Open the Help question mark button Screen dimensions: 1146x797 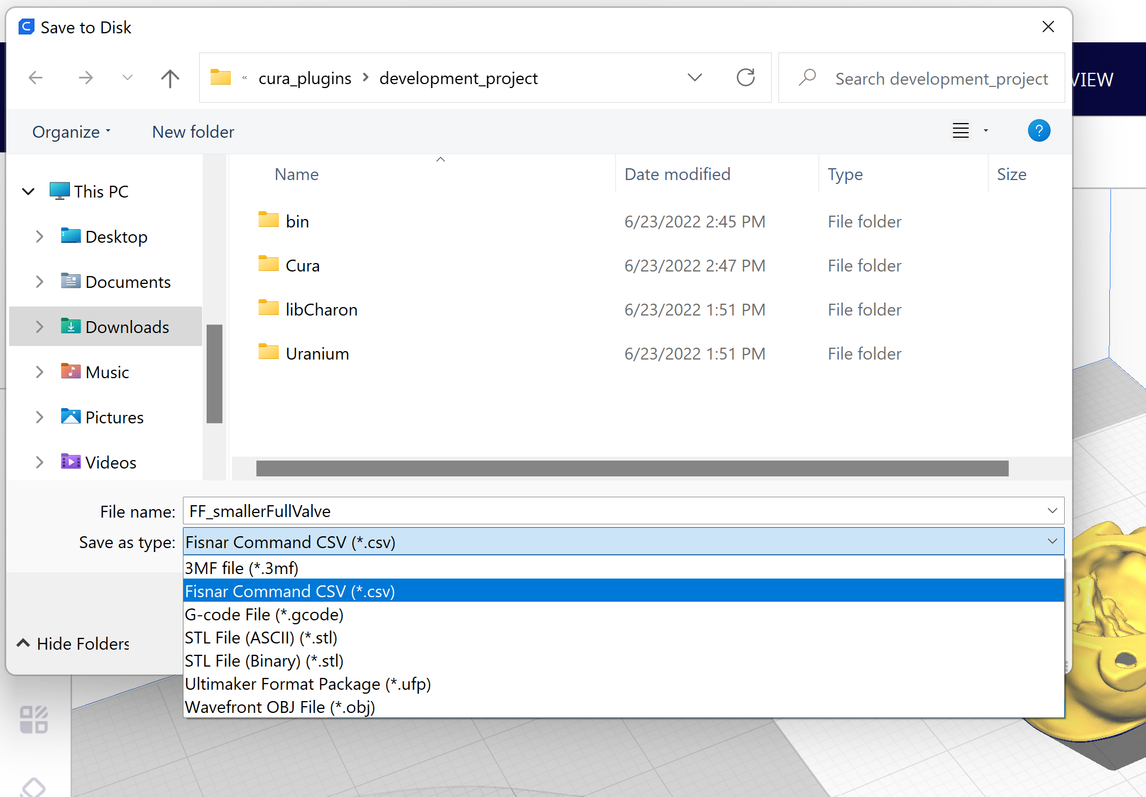(1039, 130)
